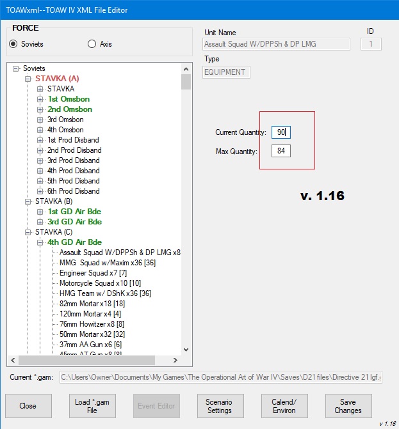The width and height of the screenshot is (399, 429).
Task: Select the 4th GD Air Bde label
Action: 74,242
